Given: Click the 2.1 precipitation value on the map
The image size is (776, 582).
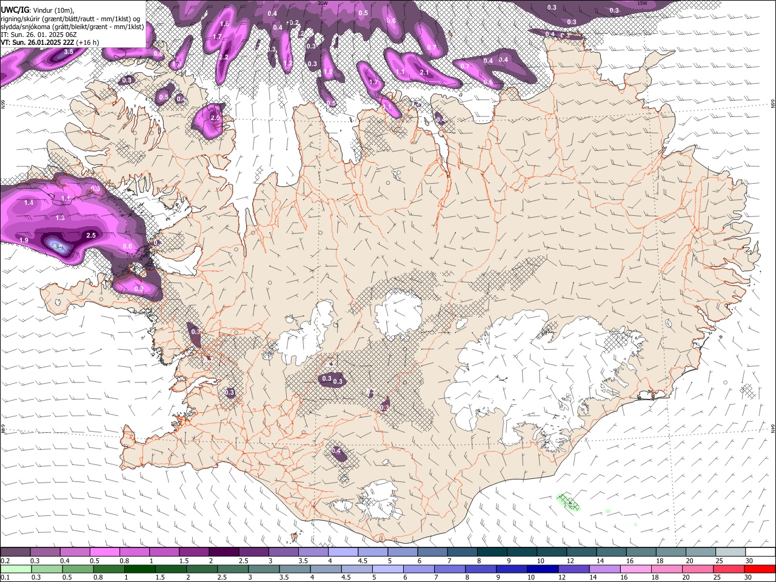Looking at the screenshot, I should point(424,73).
